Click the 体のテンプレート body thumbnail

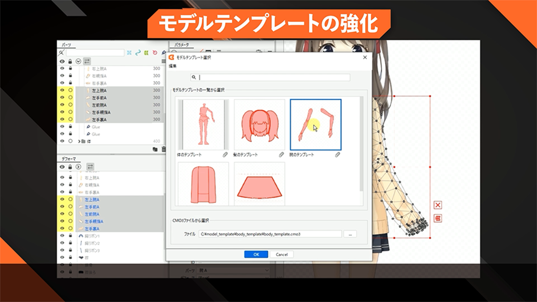click(204, 124)
